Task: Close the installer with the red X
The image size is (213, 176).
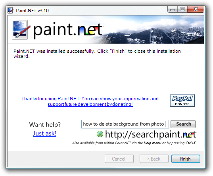Action: [196, 10]
